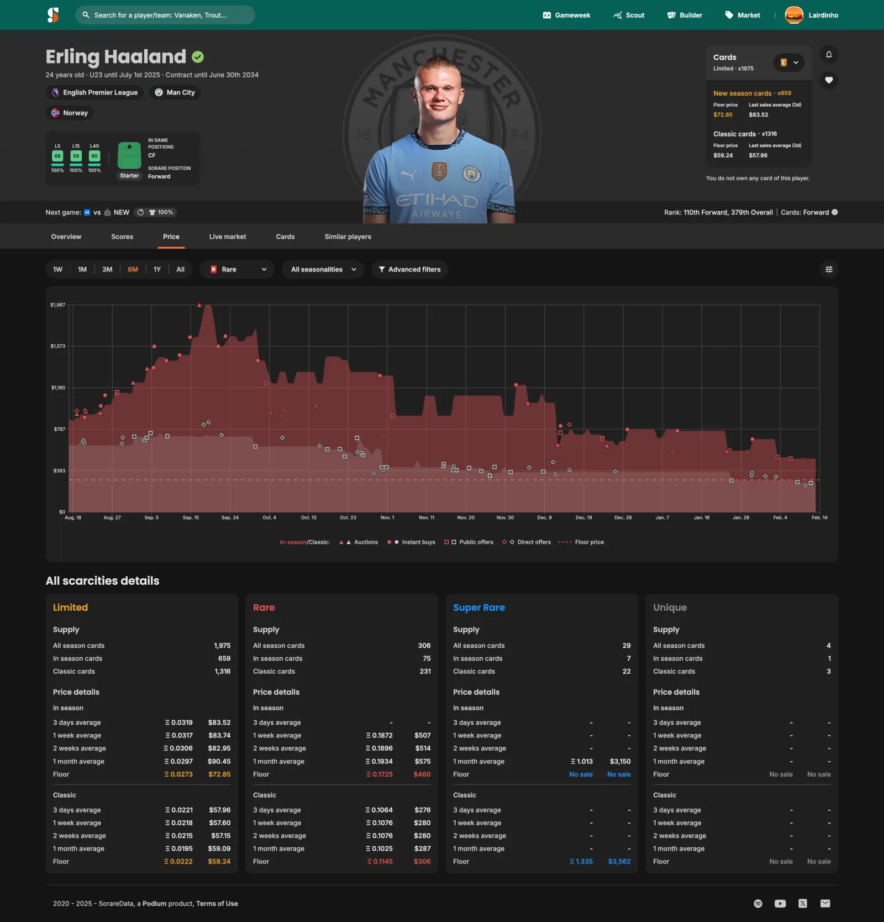Toggle Floor price in the chart legend
The width and height of the screenshot is (884, 922).
click(x=581, y=542)
